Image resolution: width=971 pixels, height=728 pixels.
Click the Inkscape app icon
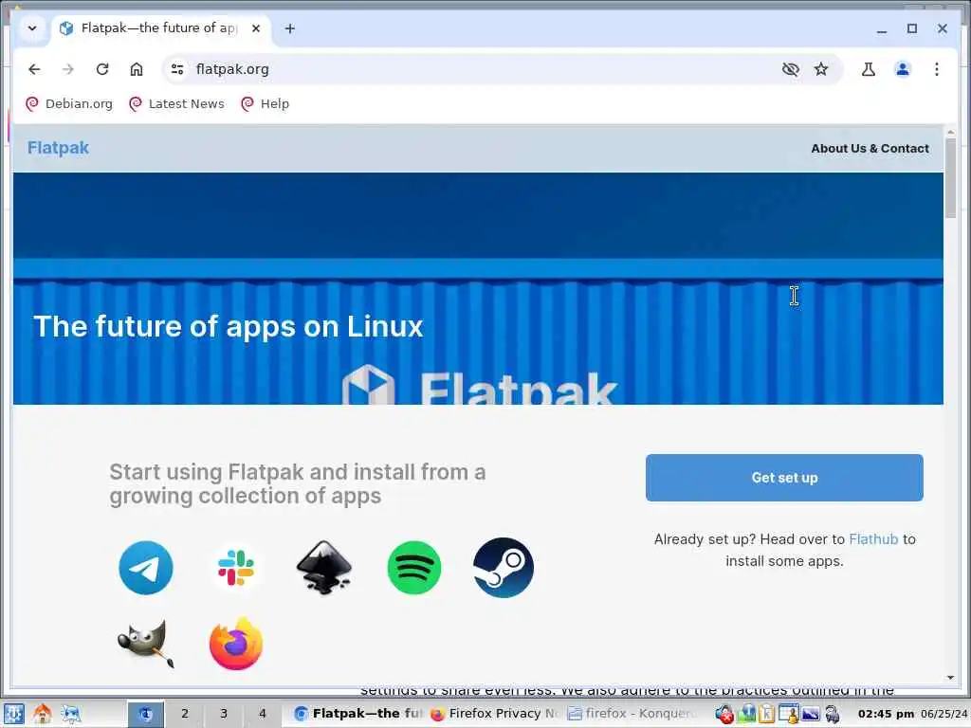[324, 568]
